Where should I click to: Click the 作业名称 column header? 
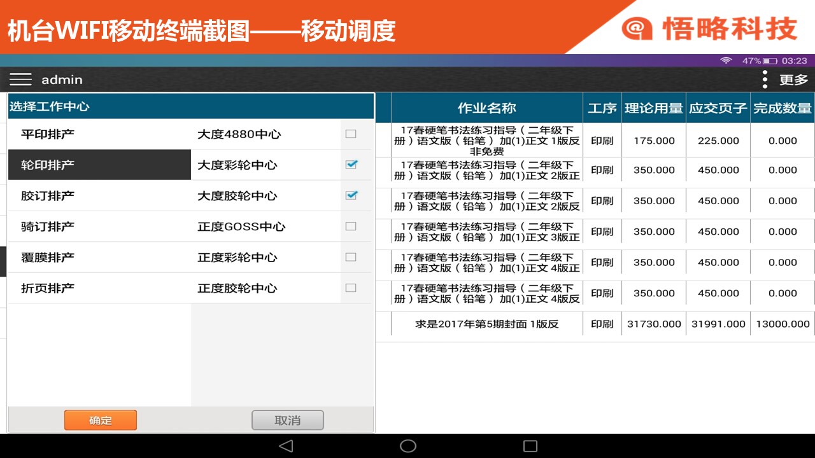pos(486,108)
